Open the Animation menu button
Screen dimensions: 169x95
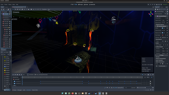coord(31,75)
